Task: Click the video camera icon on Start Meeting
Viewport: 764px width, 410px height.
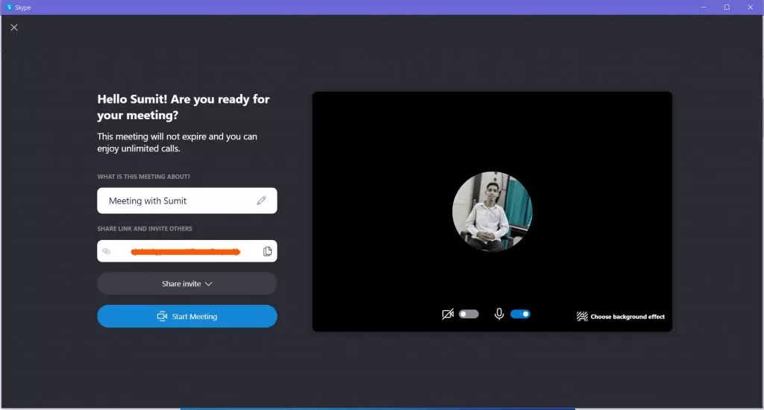Action: [x=162, y=317]
